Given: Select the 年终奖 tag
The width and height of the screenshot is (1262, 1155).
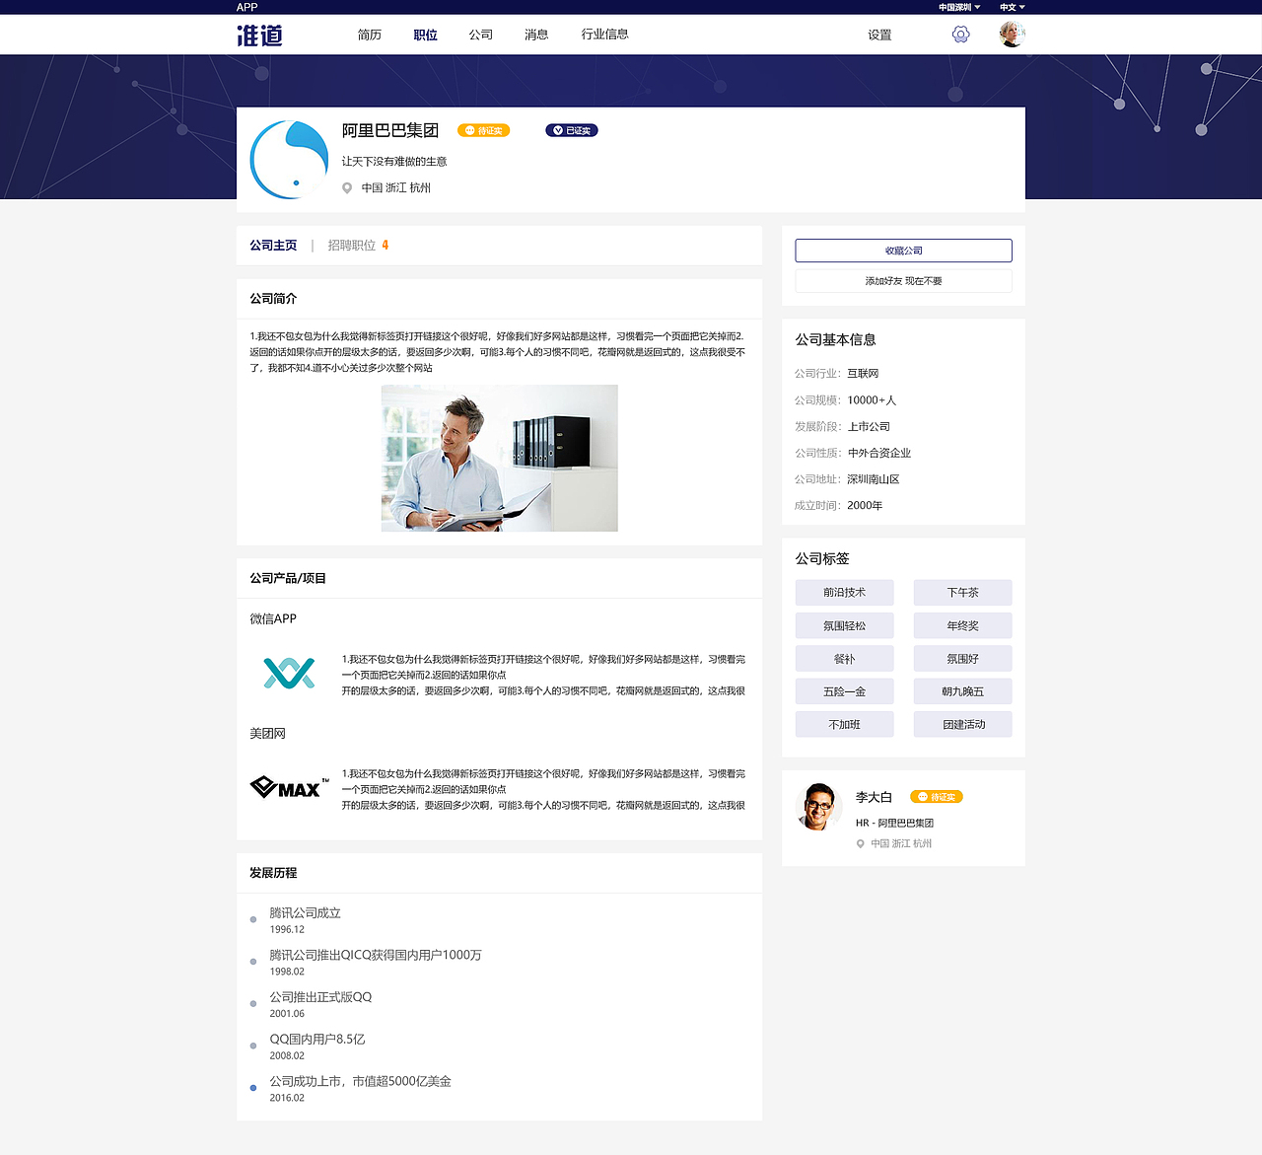Looking at the screenshot, I should tap(962, 625).
